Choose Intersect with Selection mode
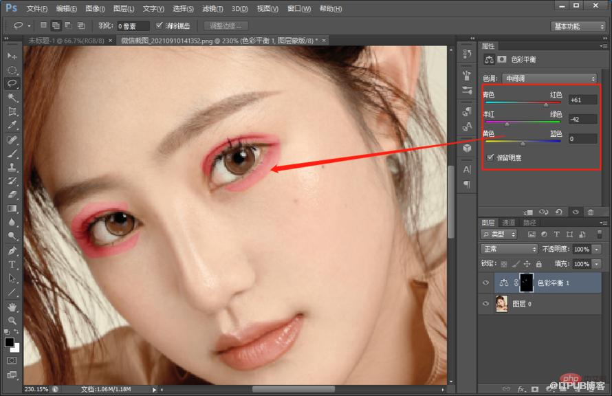The image size is (612, 396). point(80,25)
